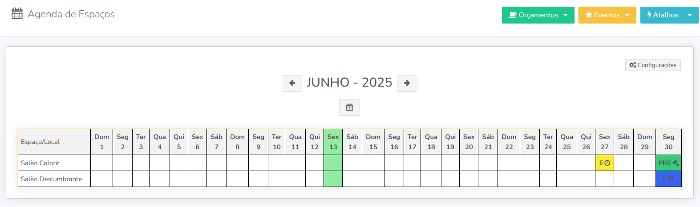Viewport: 700px width, 207px height.
Task: Select highlighted green cell for Salão Deslumbrante day 13
Action: (x=333, y=179)
